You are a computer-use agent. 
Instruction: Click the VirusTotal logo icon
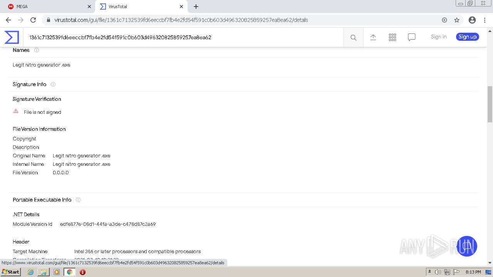(x=12, y=37)
